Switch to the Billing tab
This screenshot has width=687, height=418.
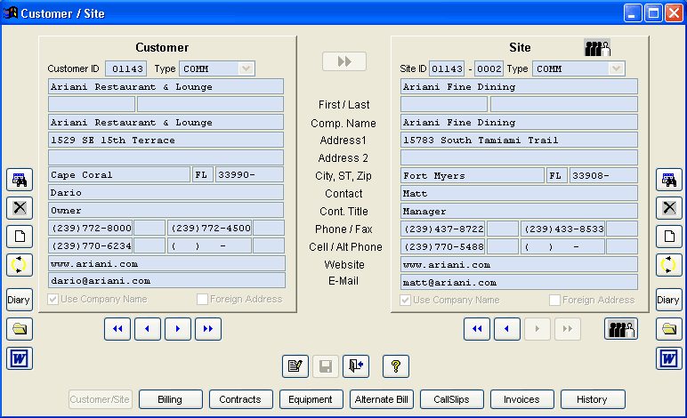coord(171,399)
